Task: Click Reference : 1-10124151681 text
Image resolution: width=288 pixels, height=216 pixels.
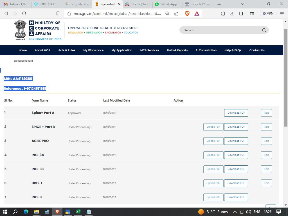Action: (x=25, y=89)
